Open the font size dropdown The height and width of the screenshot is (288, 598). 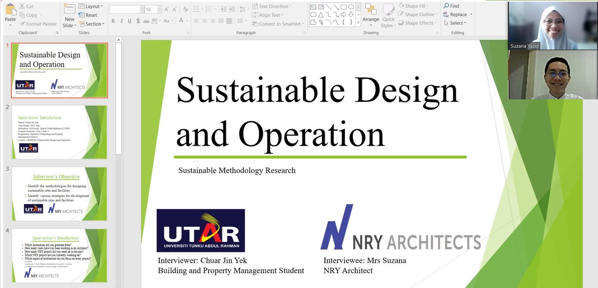(x=160, y=9)
